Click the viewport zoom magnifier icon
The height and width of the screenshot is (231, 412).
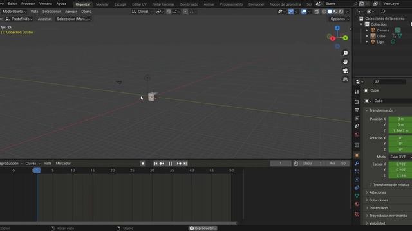pyautogui.click(x=345, y=53)
